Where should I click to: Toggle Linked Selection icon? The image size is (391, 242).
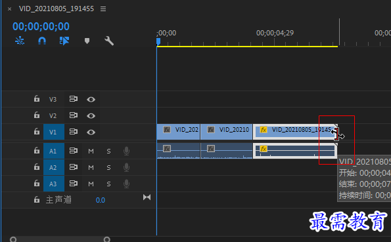pyautogui.click(x=64, y=41)
